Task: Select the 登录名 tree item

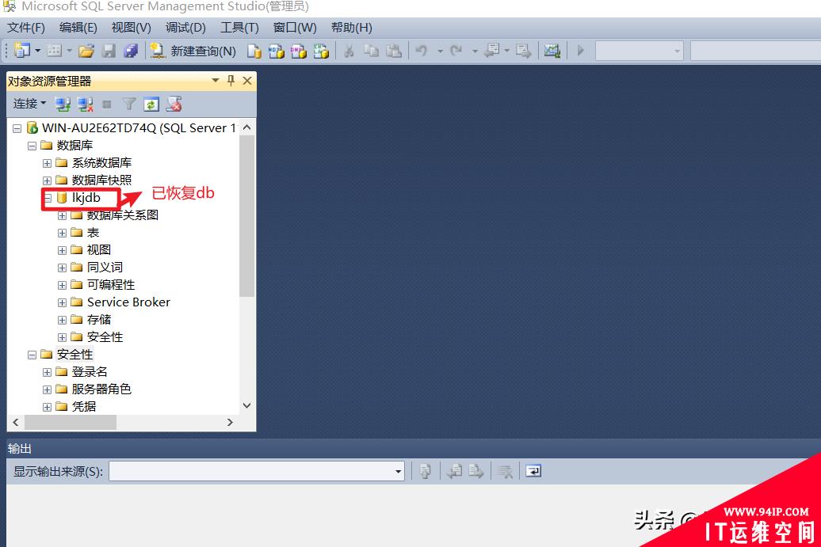Action: pos(90,372)
